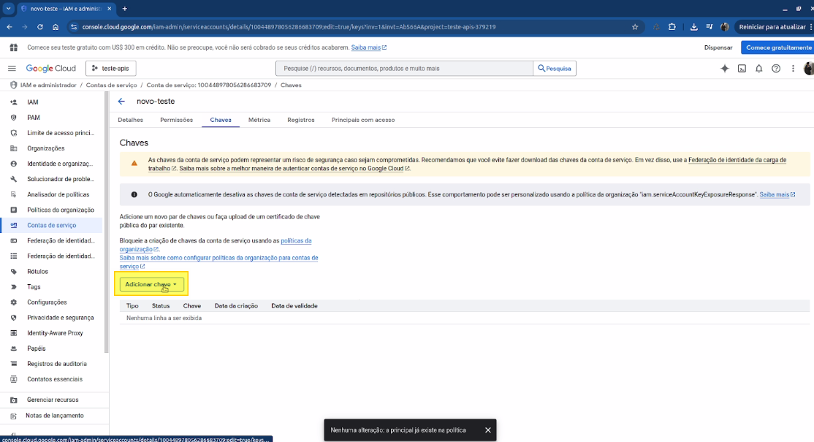Open the Adicionar chave dropdown
This screenshot has height=442, width=814.
coord(151,284)
